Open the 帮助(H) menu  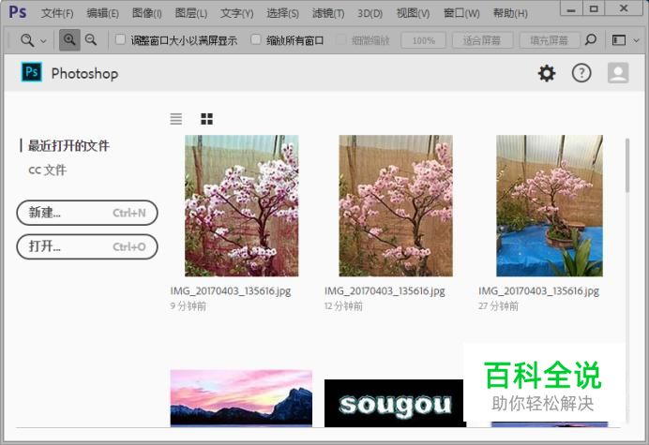pos(510,13)
